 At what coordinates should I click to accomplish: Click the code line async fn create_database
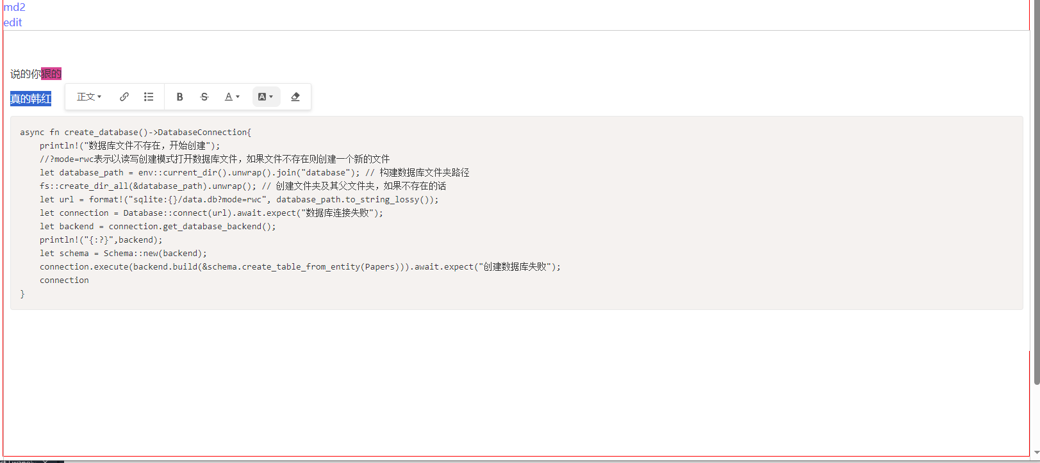click(x=136, y=132)
